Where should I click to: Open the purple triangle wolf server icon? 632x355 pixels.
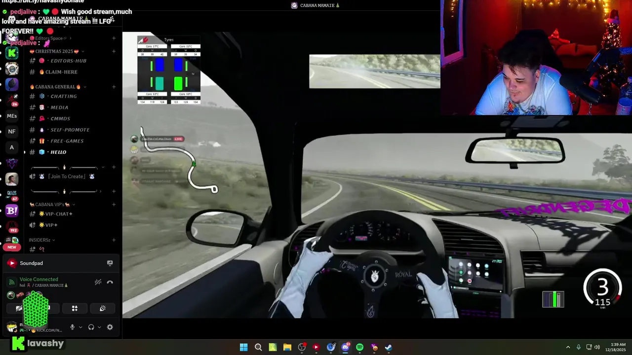click(12, 163)
